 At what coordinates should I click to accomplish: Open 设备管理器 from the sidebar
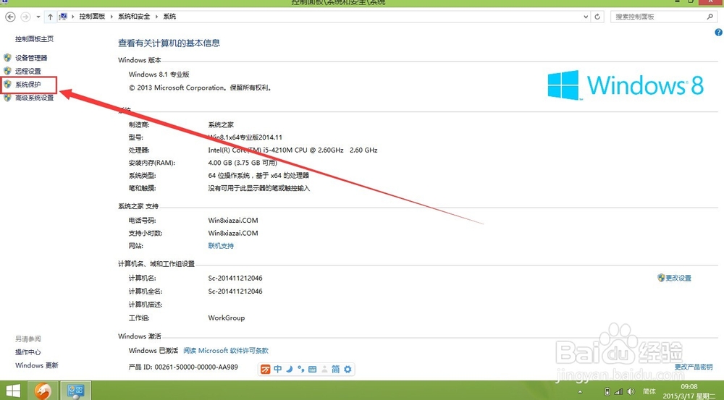click(x=31, y=58)
